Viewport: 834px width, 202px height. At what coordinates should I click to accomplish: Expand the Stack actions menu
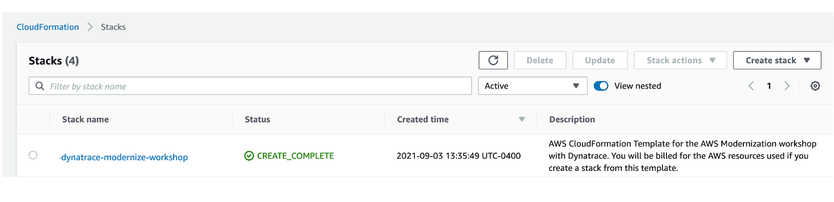pos(680,60)
